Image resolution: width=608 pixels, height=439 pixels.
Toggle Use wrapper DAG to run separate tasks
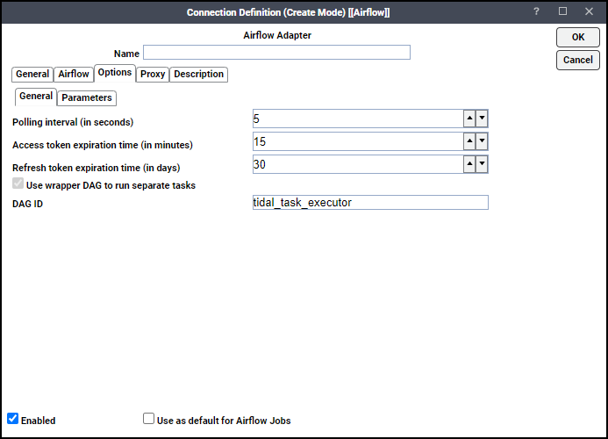(x=18, y=184)
